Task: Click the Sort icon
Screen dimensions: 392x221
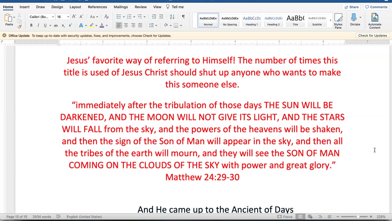Action: coord(172,17)
